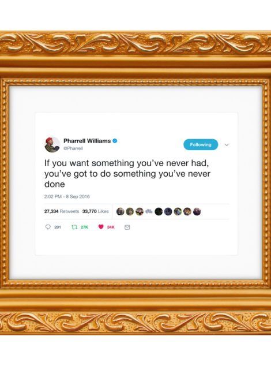Click the 27K retweet count
Viewport: 271px width, 366px height.
coord(84,227)
